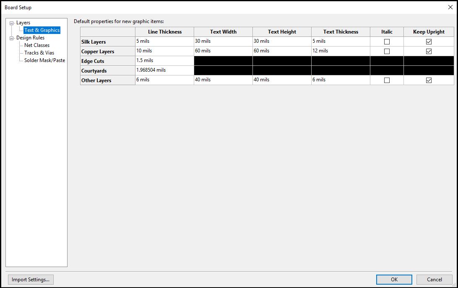Close the Board Setup dialog window
The height and width of the screenshot is (288, 458).
click(x=450, y=7)
